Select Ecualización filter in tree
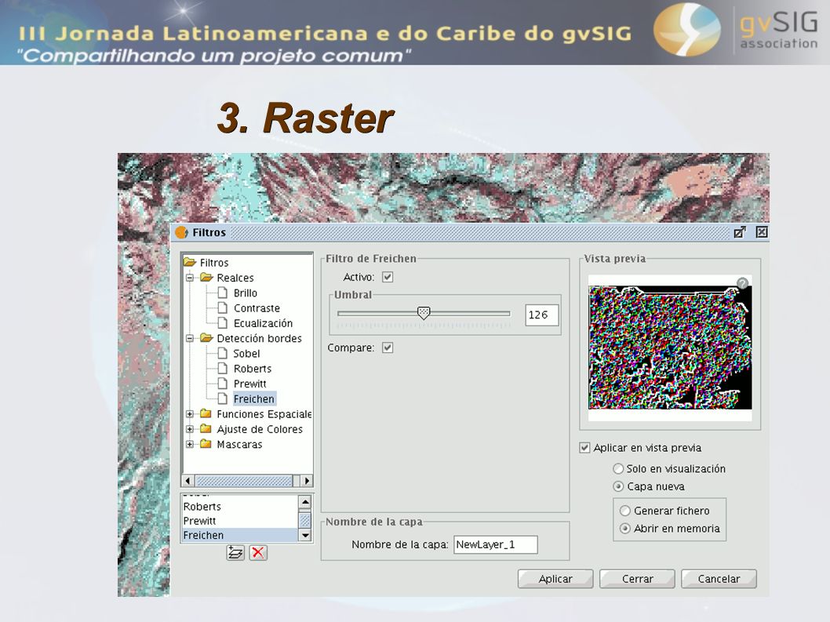This screenshot has width=830, height=622. pyautogui.click(x=263, y=323)
